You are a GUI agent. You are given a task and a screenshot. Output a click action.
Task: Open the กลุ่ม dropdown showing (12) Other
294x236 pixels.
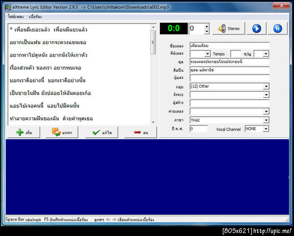(266, 86)
